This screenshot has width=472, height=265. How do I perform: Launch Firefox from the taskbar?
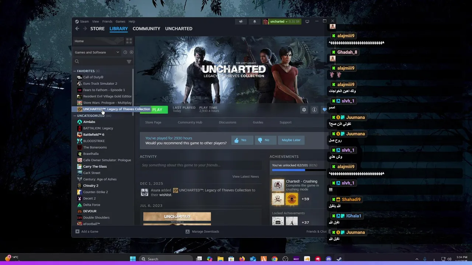pos(242,259)
